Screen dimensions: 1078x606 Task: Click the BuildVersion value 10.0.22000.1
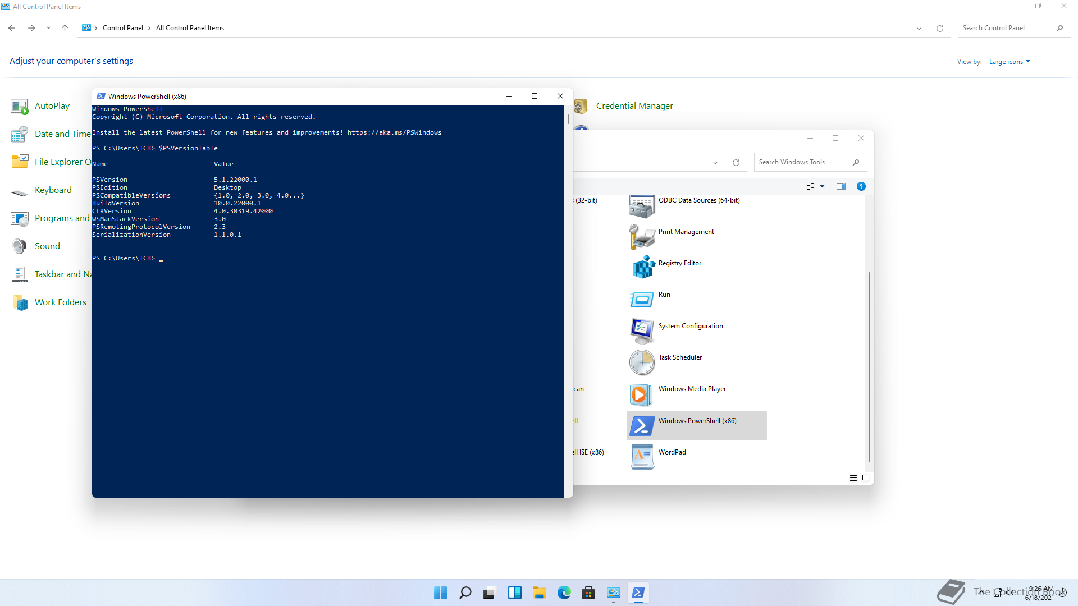pos(237,203)
